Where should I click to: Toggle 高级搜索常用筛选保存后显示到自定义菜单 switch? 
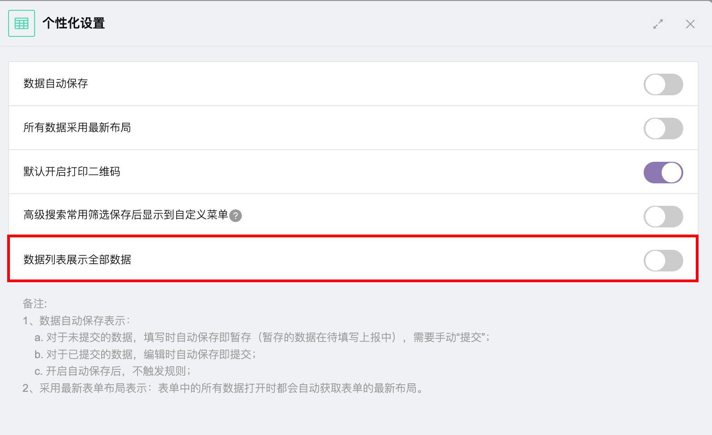663,217
